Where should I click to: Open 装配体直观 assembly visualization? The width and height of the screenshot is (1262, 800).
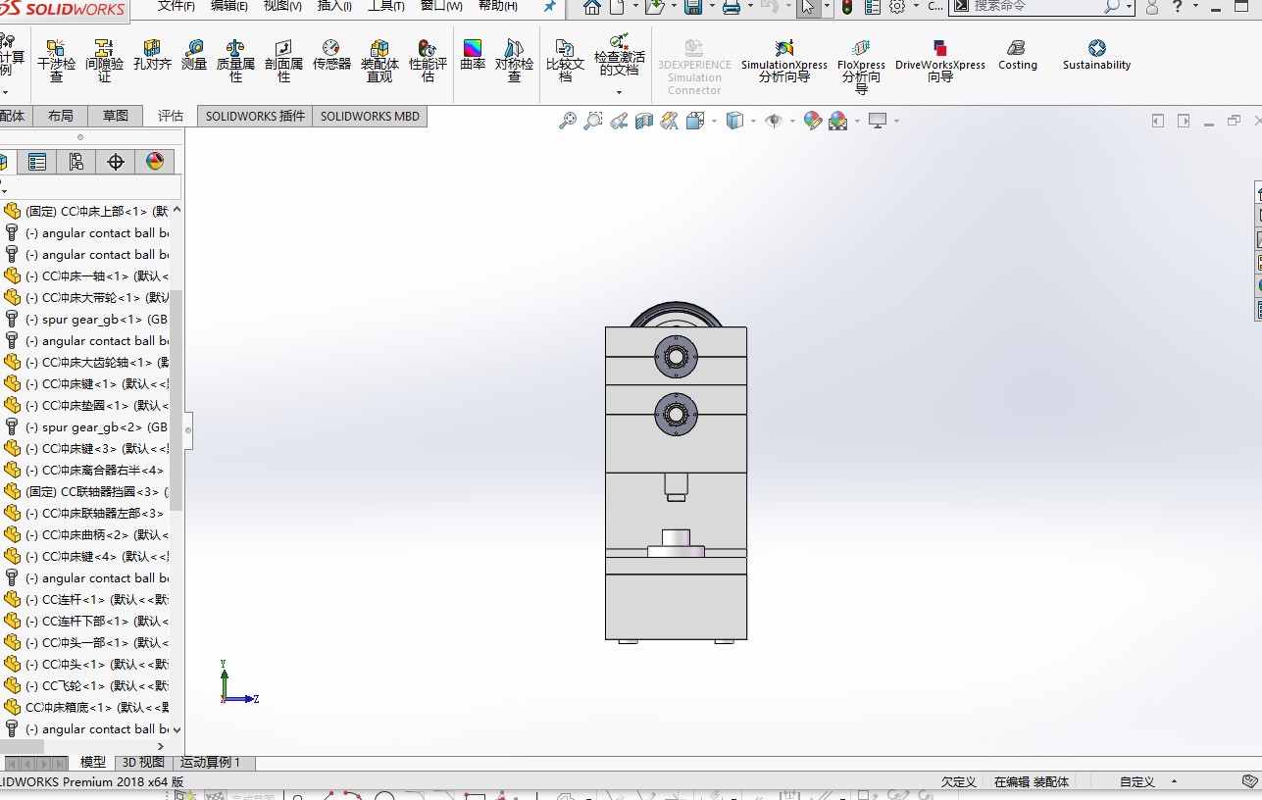379,61
